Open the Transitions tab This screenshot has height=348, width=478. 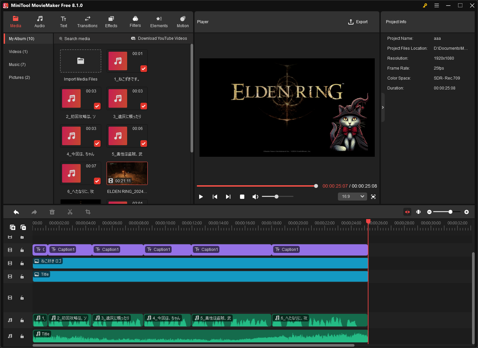pos(87,22)
